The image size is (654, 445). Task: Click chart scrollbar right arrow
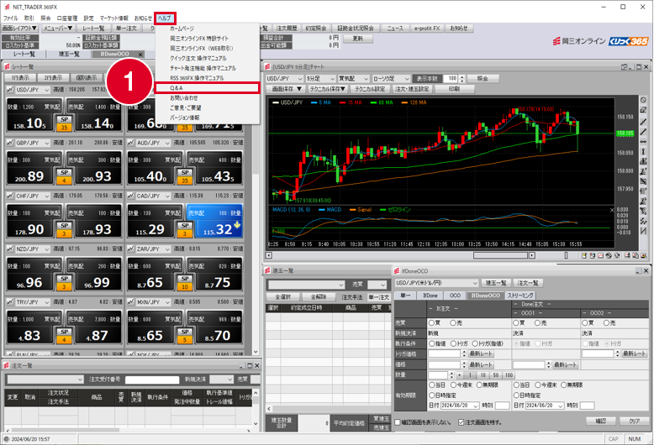tap(532, 255)
